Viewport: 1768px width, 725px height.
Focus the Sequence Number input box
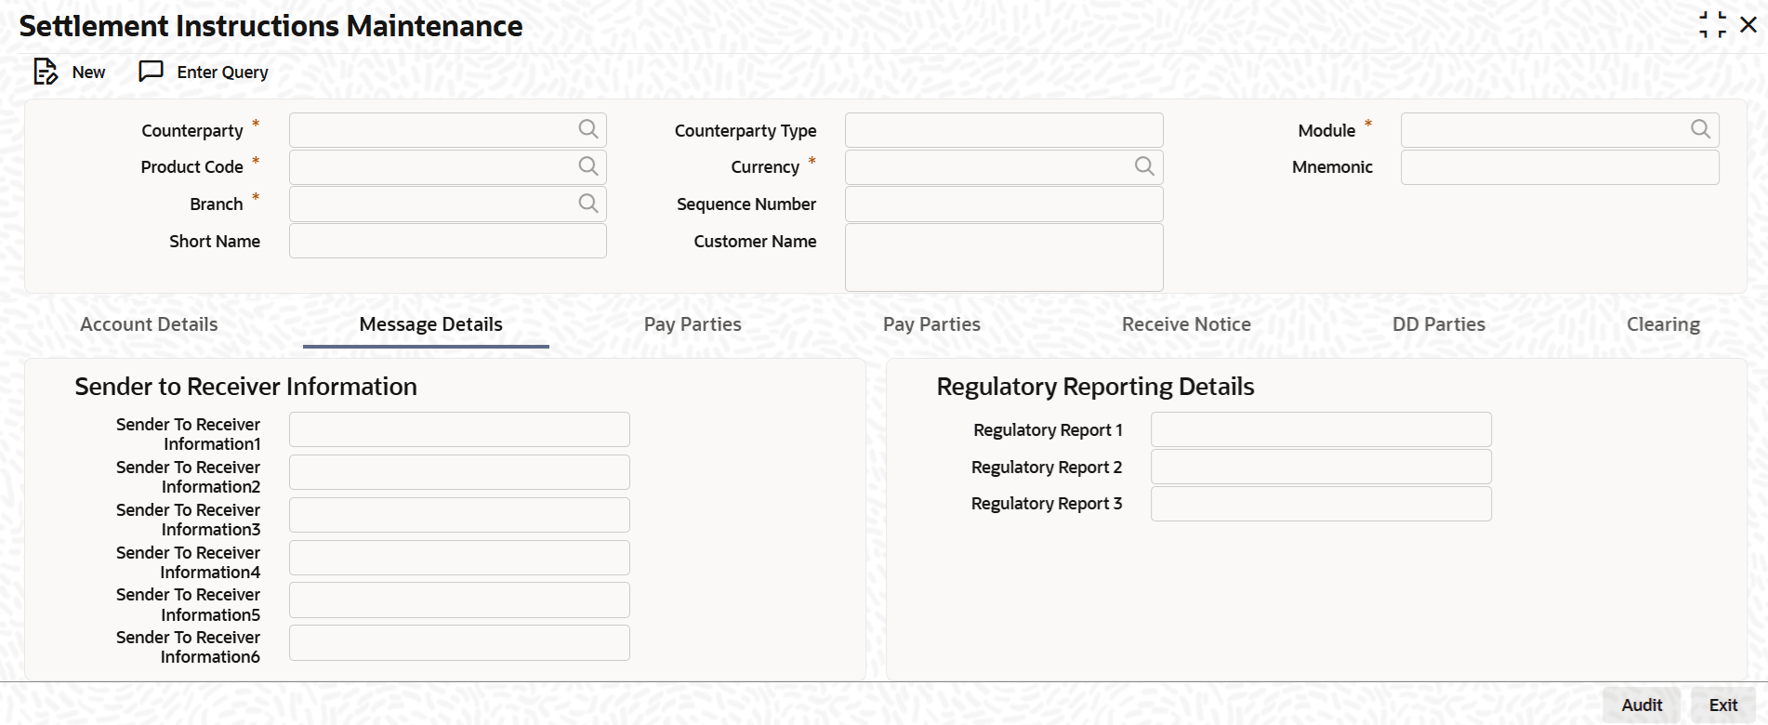pos(1003,204)
